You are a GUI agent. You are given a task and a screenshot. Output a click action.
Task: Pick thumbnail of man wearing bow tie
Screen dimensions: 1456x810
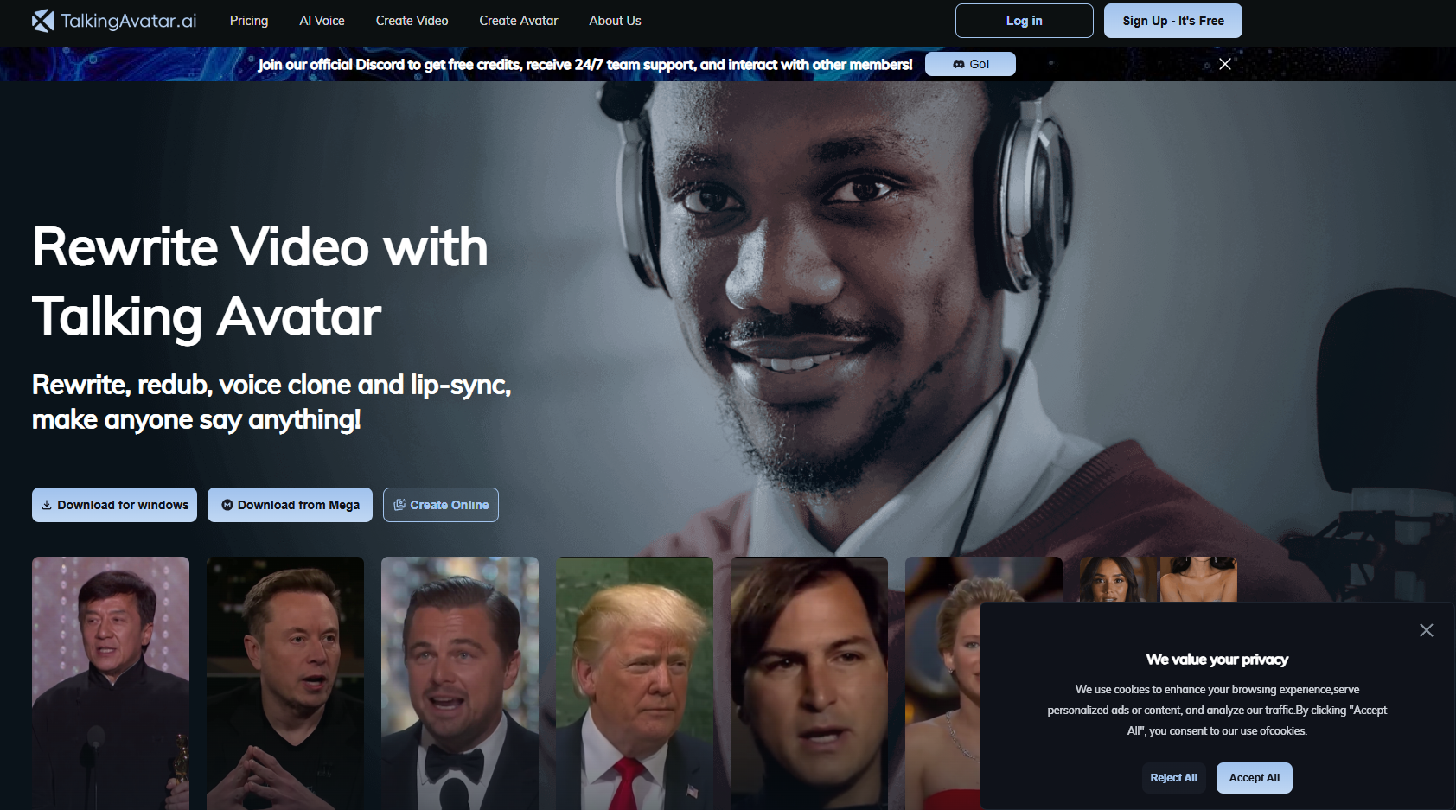460,683
